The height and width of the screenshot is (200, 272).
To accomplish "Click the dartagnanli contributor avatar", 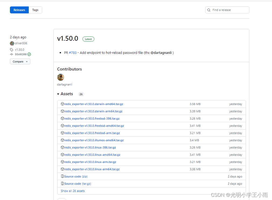I will (x=60, y=77).
